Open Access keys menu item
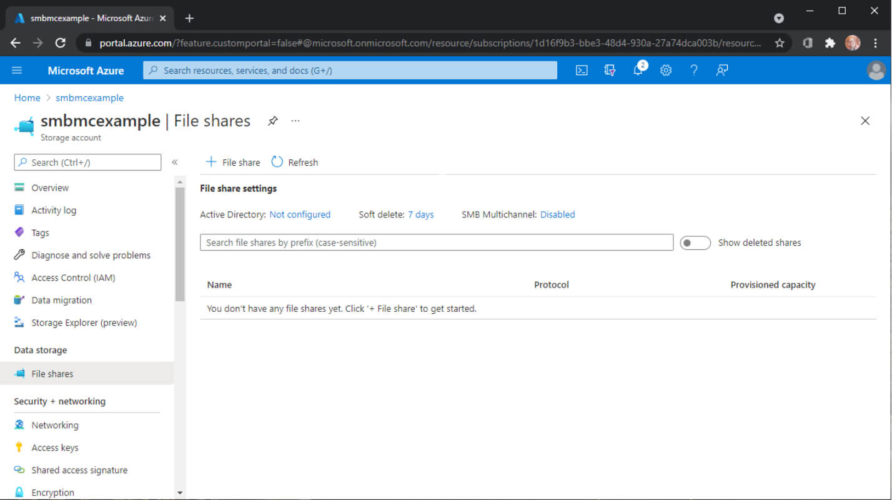This screenshot has height=500, width=892. coord(55,447)
